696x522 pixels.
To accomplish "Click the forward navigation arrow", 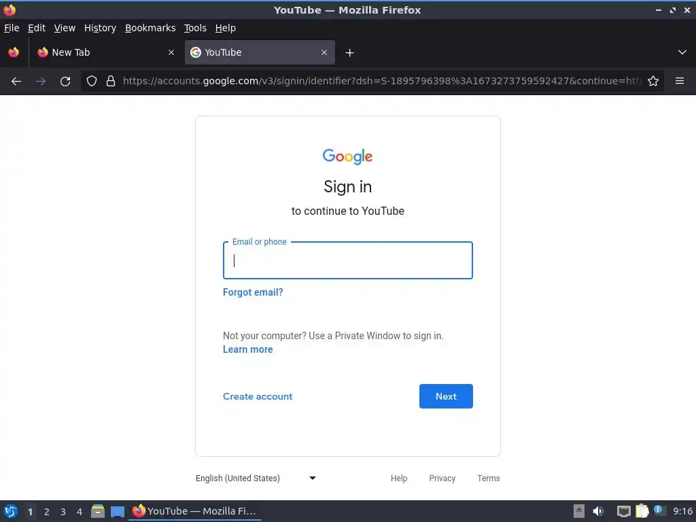I will click(41, 82).
